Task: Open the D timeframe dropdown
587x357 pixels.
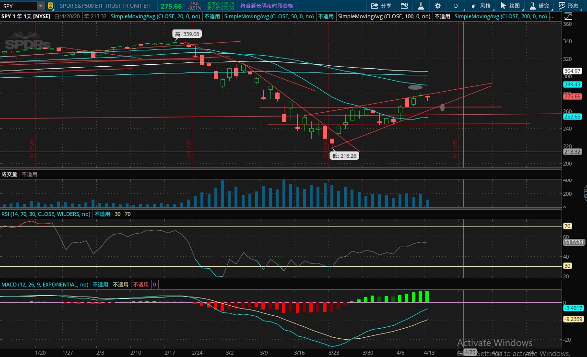Action: (x=456, y=6)
